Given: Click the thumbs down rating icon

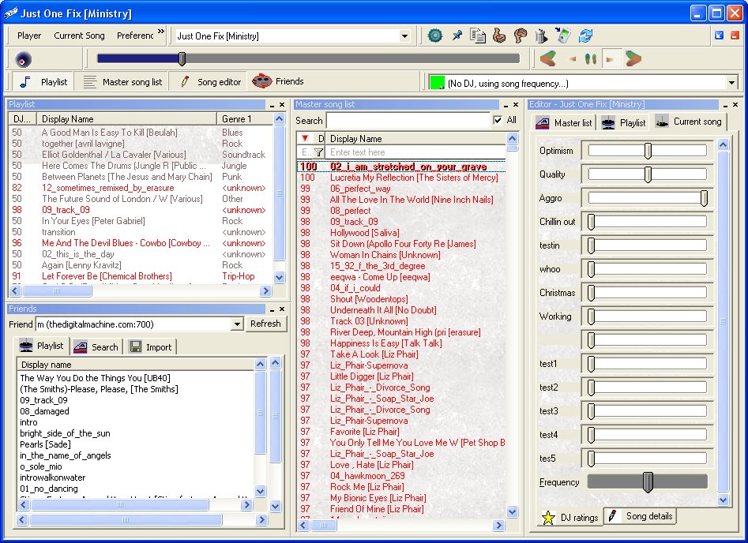Looking at the screenshot, I should (520, 36).
